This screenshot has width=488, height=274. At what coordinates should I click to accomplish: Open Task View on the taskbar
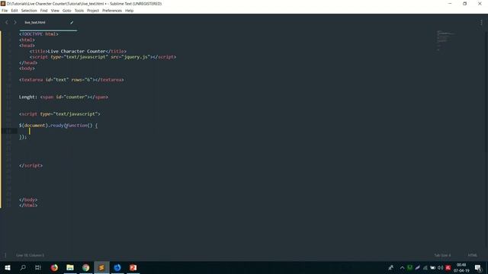tap(38, 267)
